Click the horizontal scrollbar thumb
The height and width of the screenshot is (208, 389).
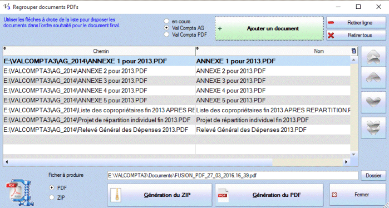click(x=141, y=162)
